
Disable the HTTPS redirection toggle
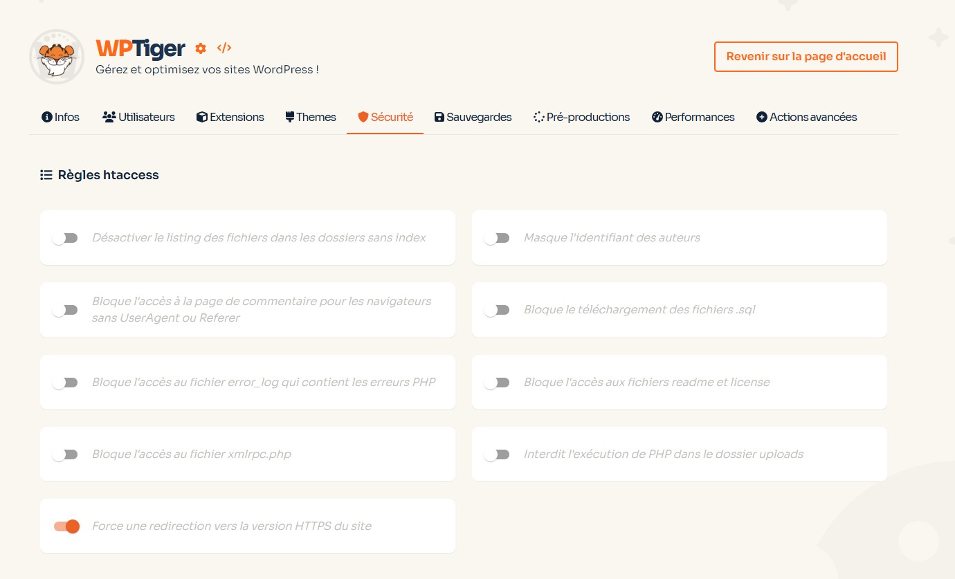pos(66,526)
